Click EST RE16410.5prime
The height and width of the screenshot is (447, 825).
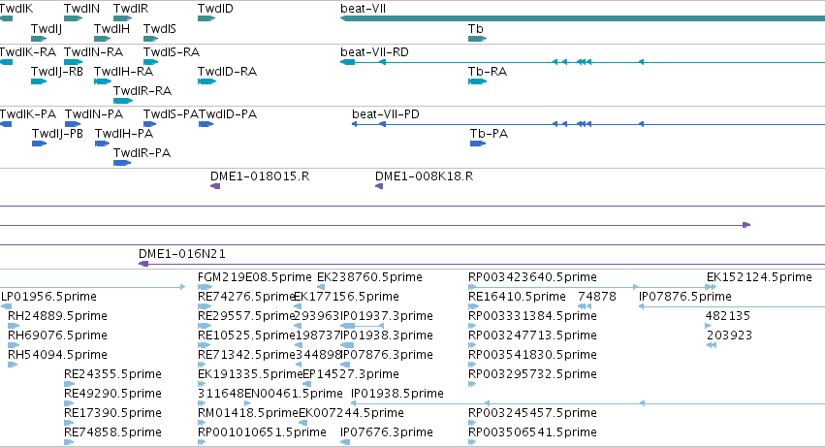[x=517, y=297]
